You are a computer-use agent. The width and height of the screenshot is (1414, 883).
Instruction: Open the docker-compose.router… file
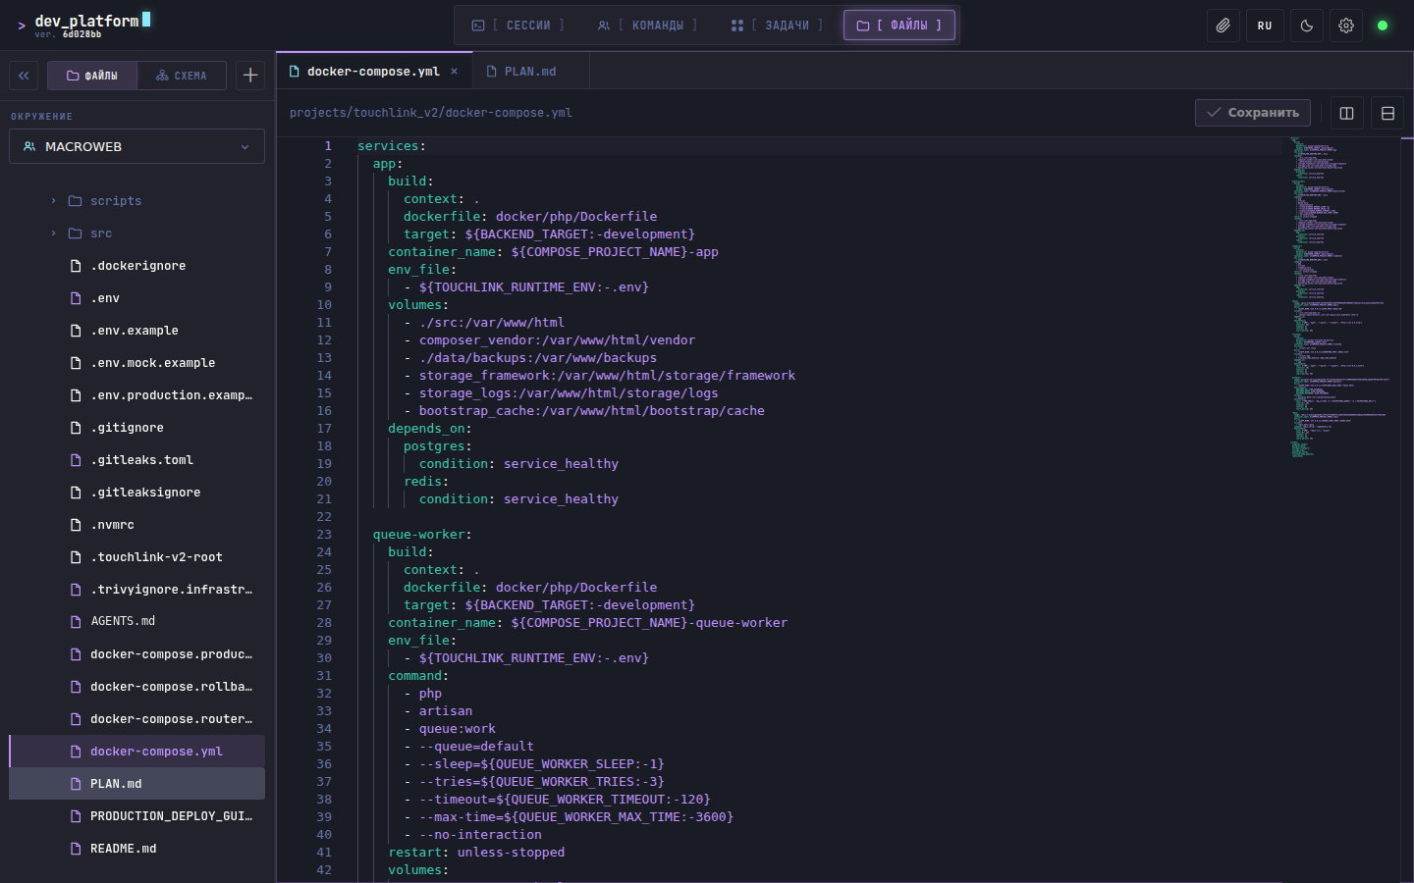[x=136, y=719]
